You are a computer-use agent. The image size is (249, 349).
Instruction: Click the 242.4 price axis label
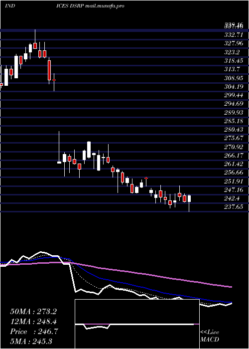pyautogui.click(x=232, y=198)
